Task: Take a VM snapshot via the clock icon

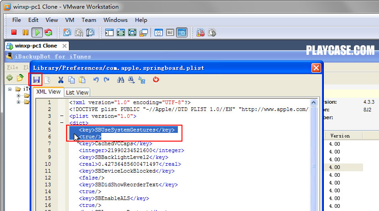Action: tap(67, 32)
